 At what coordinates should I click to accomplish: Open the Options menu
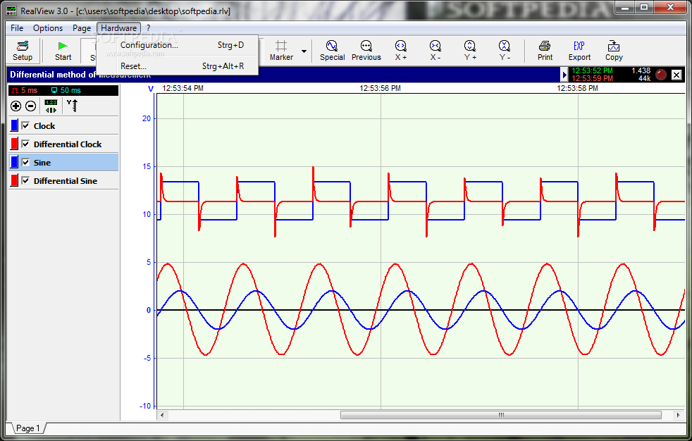tap(48, 28)
